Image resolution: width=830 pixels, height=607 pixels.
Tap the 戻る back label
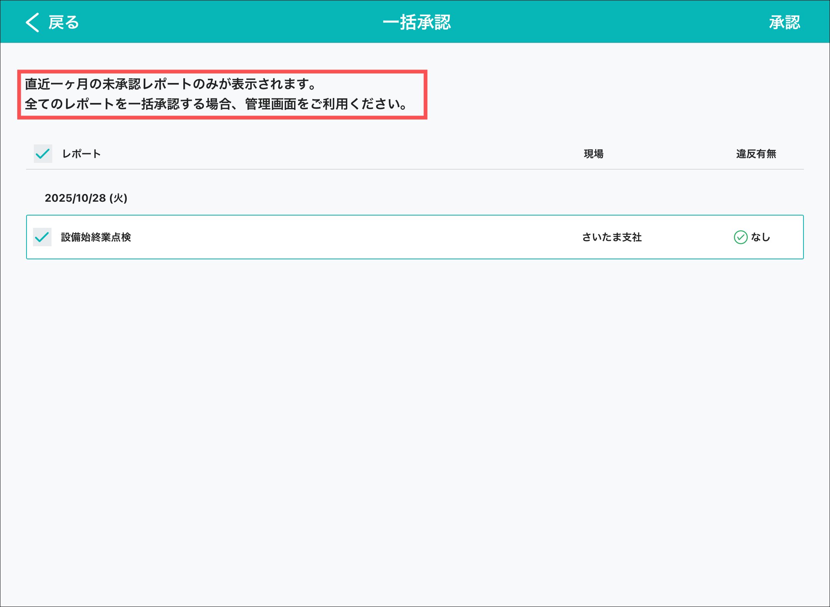coord(64,22)
